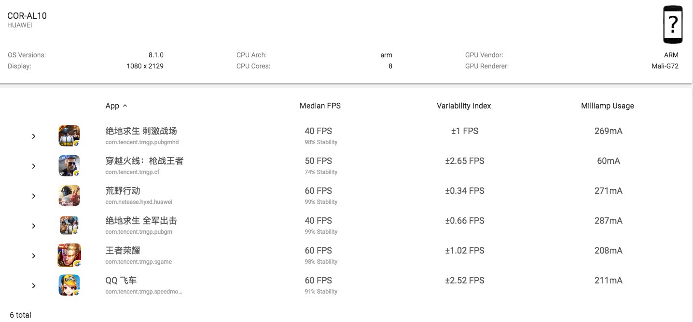
Task: Sort by Median FPS column
Action: [320, 106]
